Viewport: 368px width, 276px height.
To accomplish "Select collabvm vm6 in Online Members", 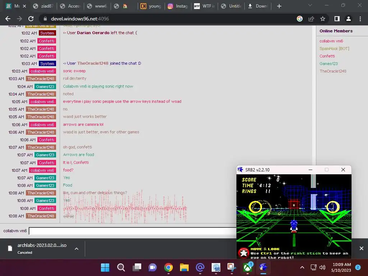I will tap(331, 41).
